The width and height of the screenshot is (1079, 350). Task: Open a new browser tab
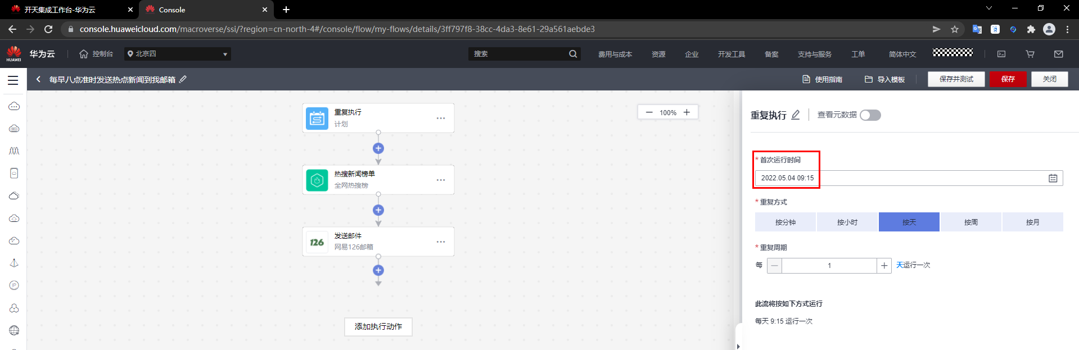pos(286,10)
